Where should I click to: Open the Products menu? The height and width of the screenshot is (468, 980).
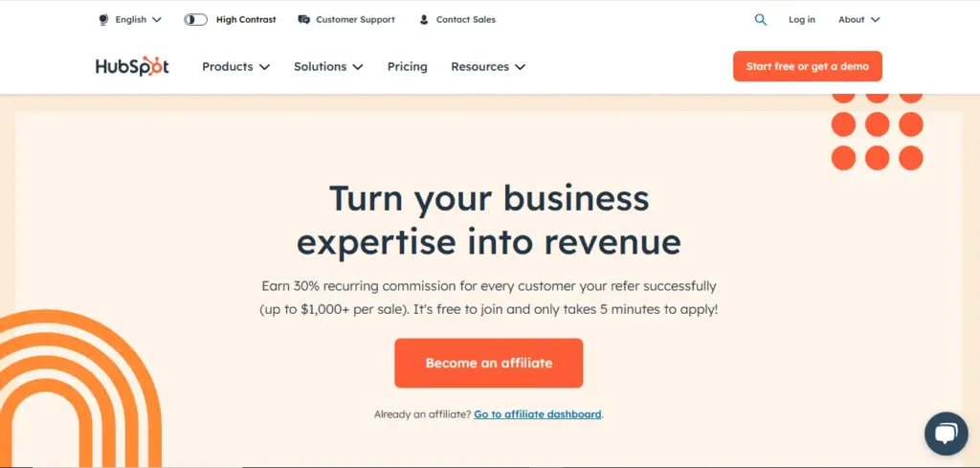click(x=235, y=67)
